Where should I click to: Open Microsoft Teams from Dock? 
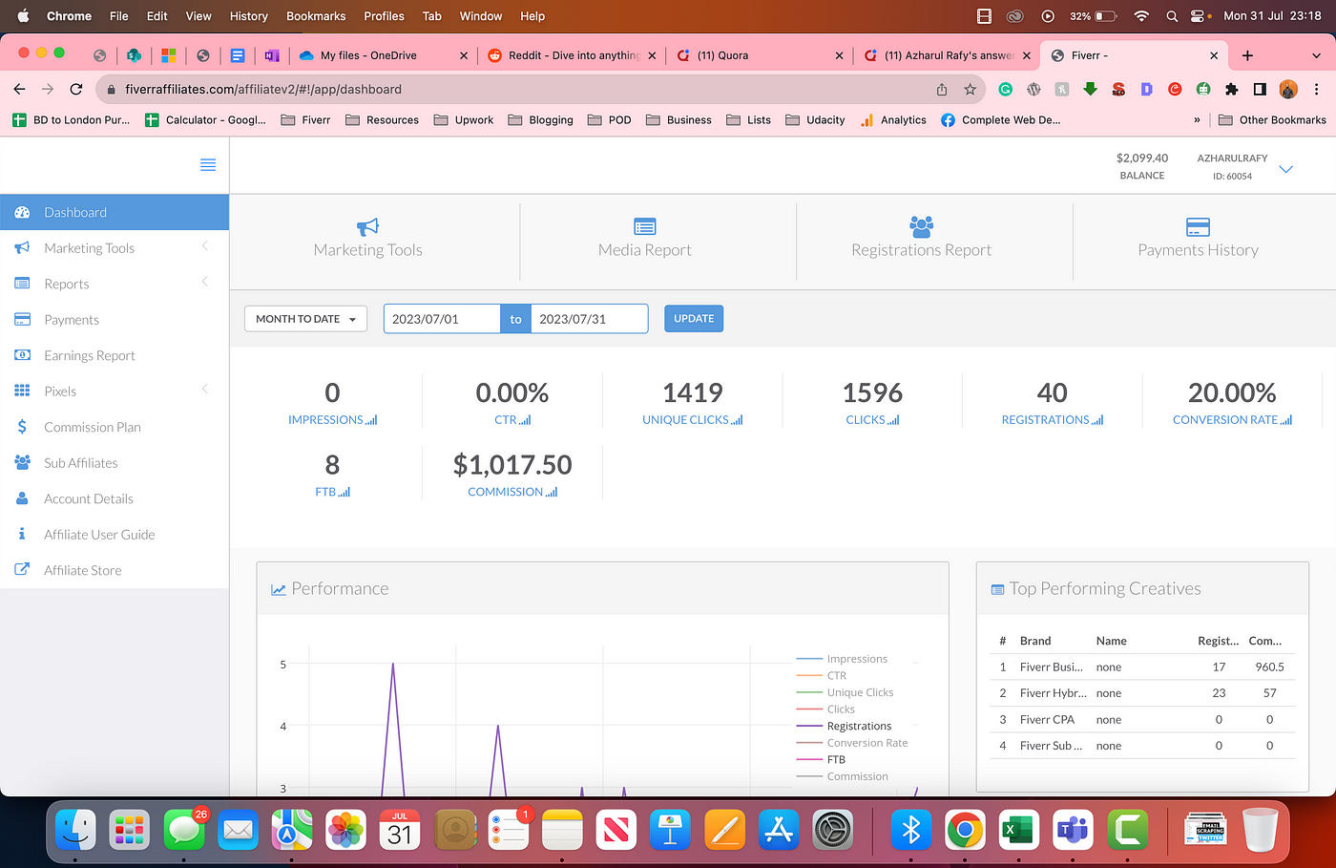click(x=1074, y=831)
